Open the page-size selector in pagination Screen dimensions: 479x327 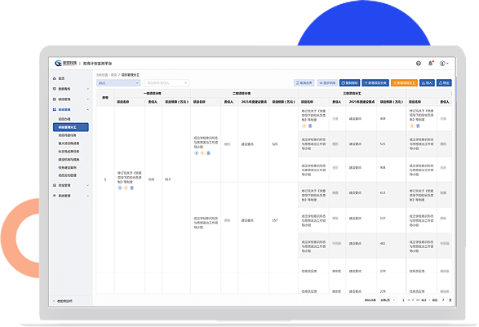[x=388, y=300]
